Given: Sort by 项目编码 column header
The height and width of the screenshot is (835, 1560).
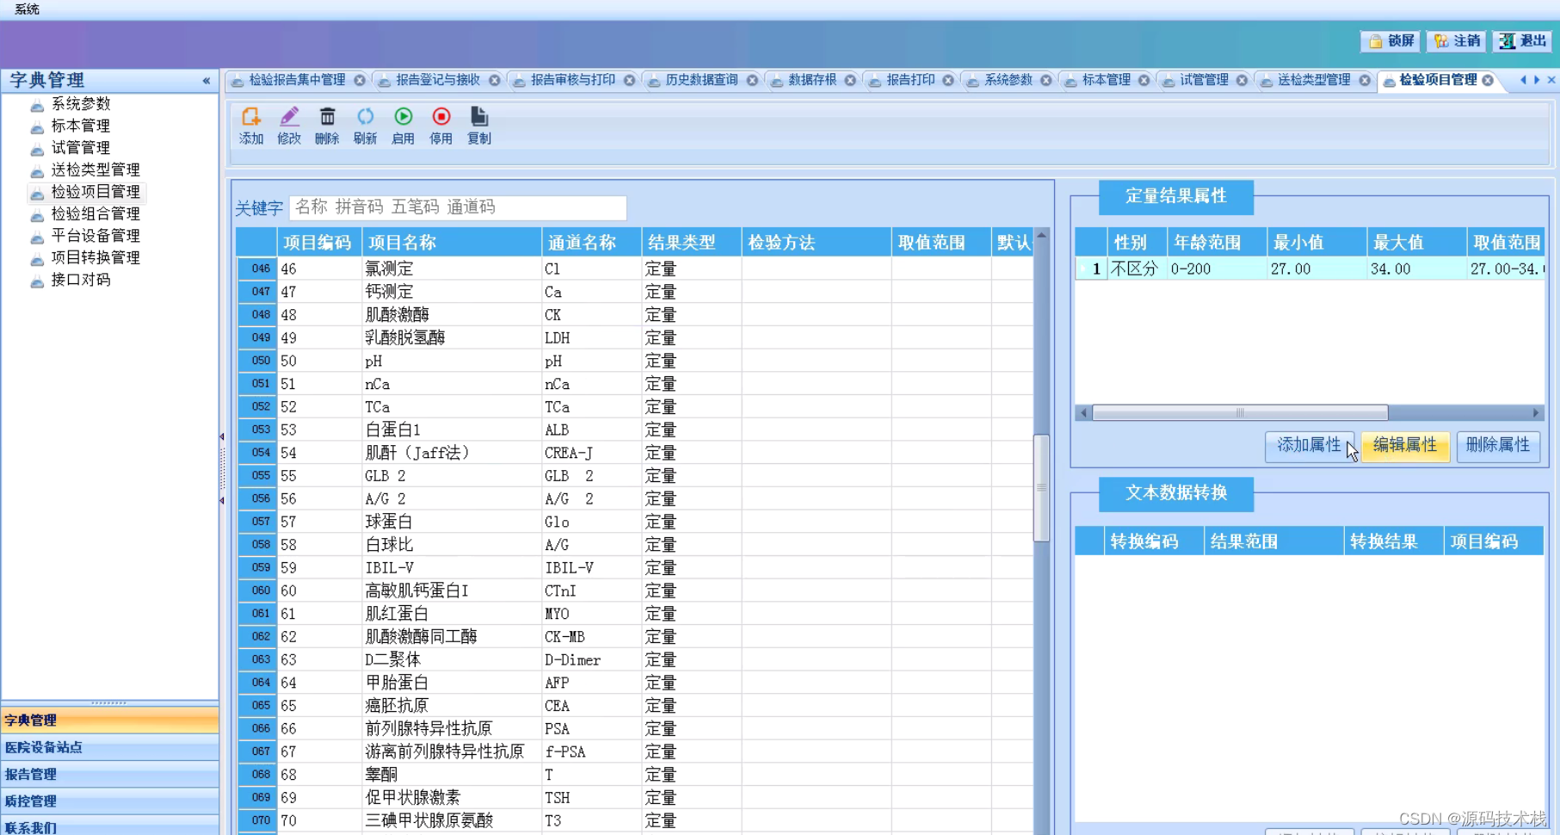Looking at the screenshot, I should pyautogui.click(x=318, y=243).
